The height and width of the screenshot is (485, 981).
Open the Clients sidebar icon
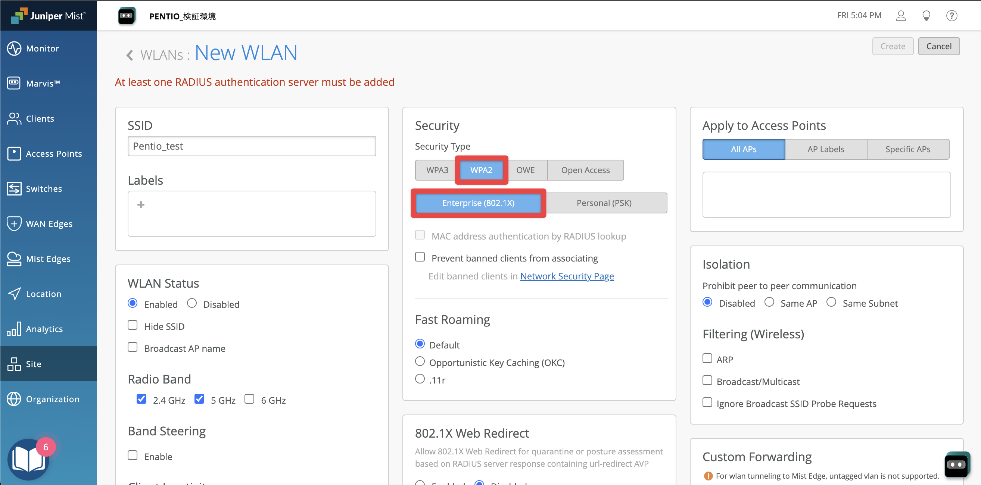point(14,118)
